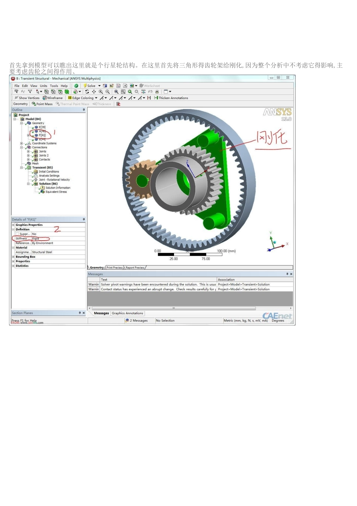Click the Thickness button
This screenshot has width=357, height=506.
click(x=102, y=104)
